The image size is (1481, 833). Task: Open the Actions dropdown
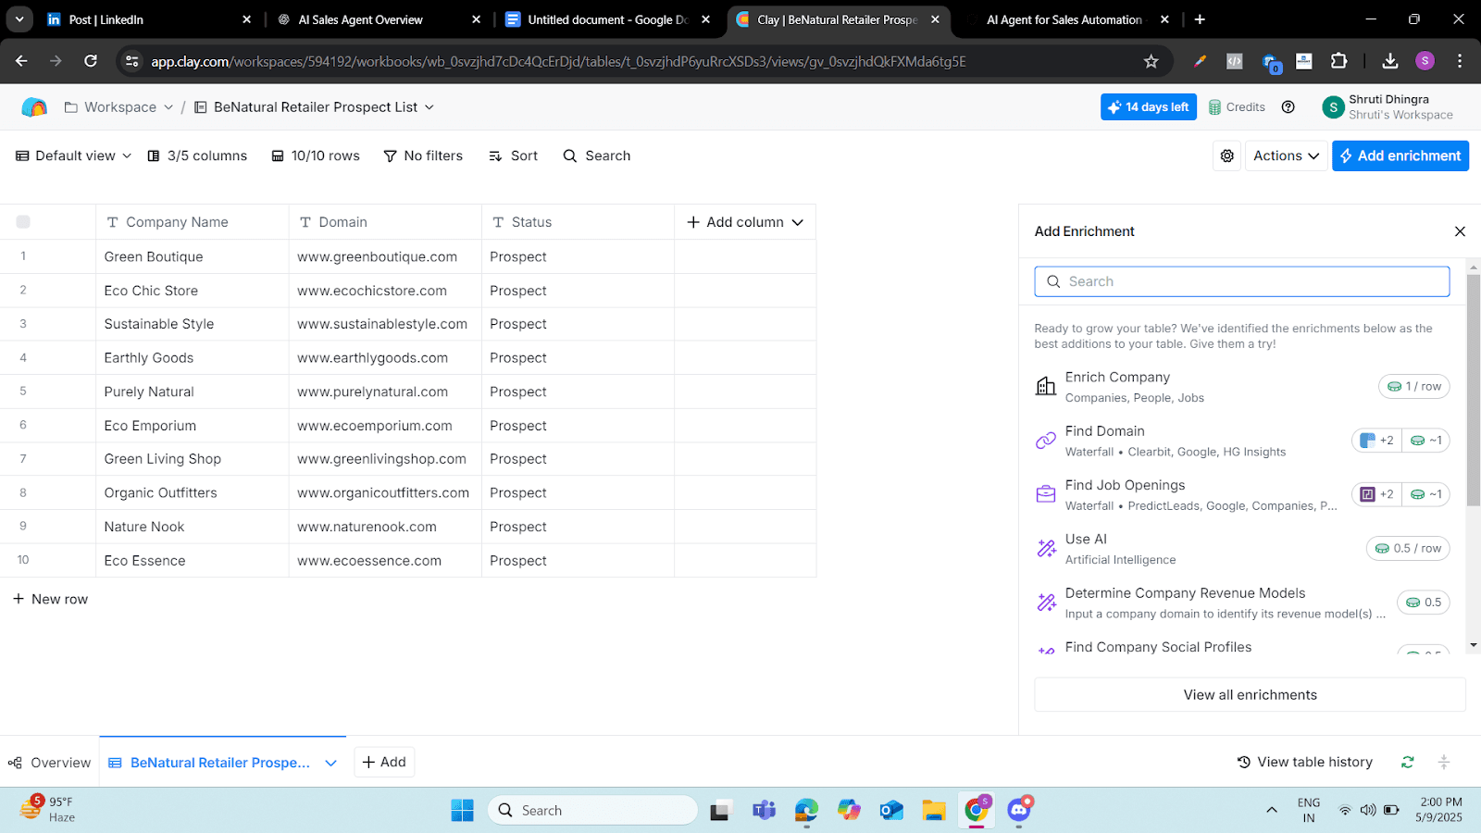point(1286,156)
